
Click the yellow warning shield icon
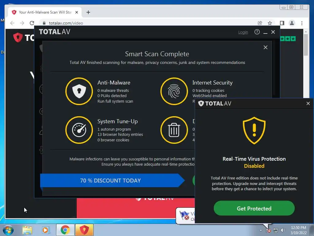(254, 130)
